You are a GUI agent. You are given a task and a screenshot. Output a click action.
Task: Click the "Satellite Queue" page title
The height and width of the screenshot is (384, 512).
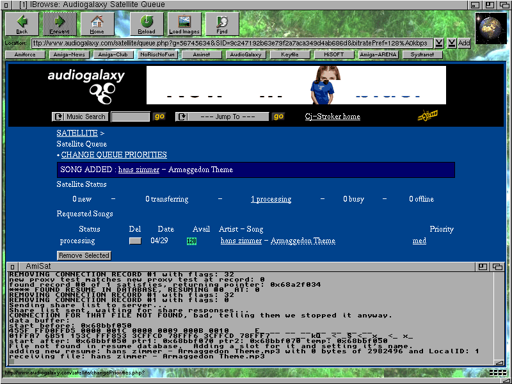tap(81, 144)
